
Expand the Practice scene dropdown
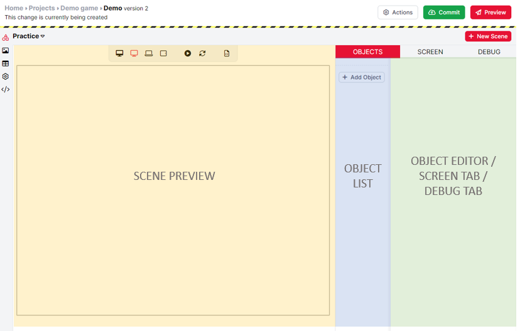point(28,36)
